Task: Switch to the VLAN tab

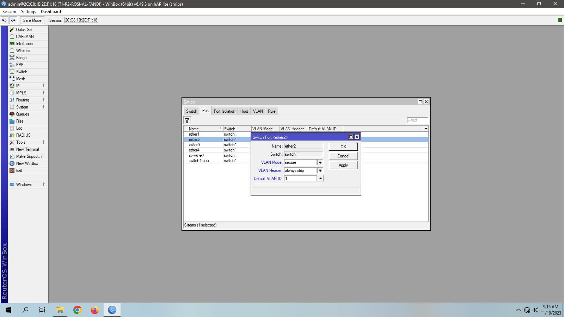Action: click(258, 111)
